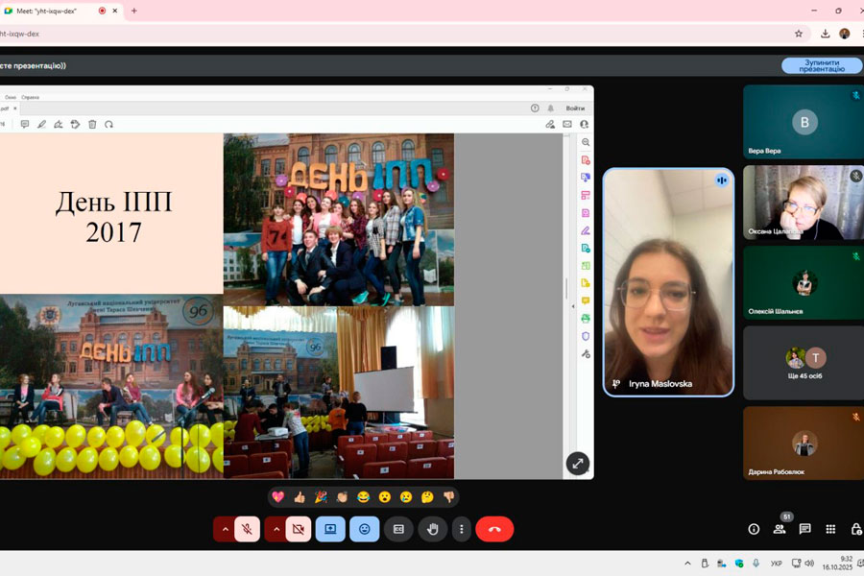
Task: Toggle closed captions on
Action: tap(398, 529)
